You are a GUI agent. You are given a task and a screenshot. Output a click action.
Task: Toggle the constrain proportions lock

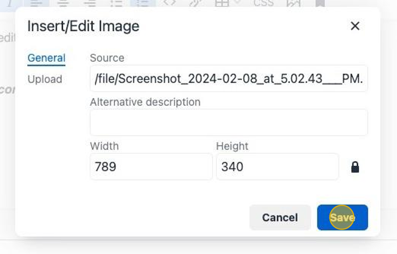tap(355, 167)
